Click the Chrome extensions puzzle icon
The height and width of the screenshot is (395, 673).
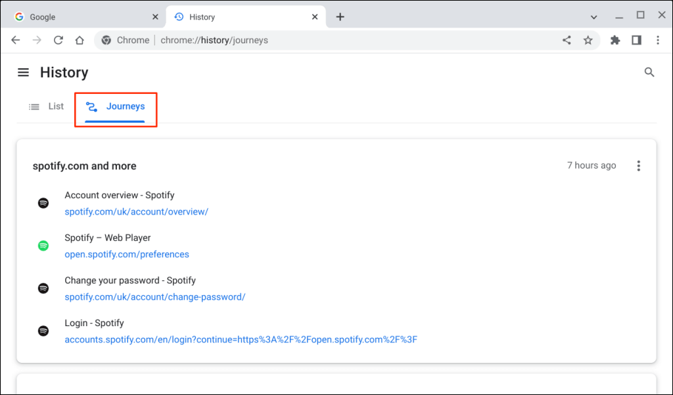point(615,40)
